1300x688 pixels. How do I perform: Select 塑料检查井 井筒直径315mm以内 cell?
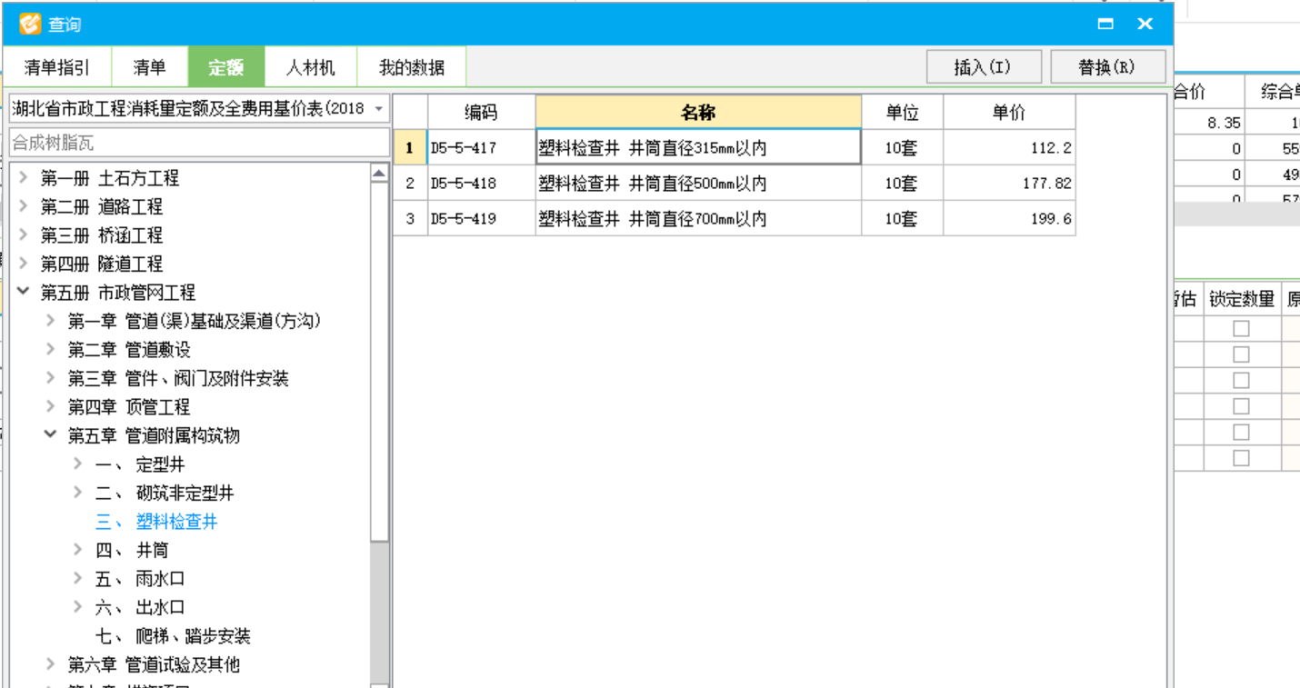[698, 147]
